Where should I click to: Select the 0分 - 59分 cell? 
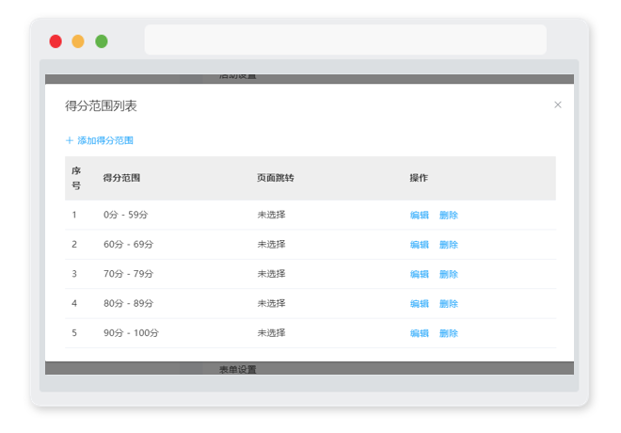tap(125, 215)
